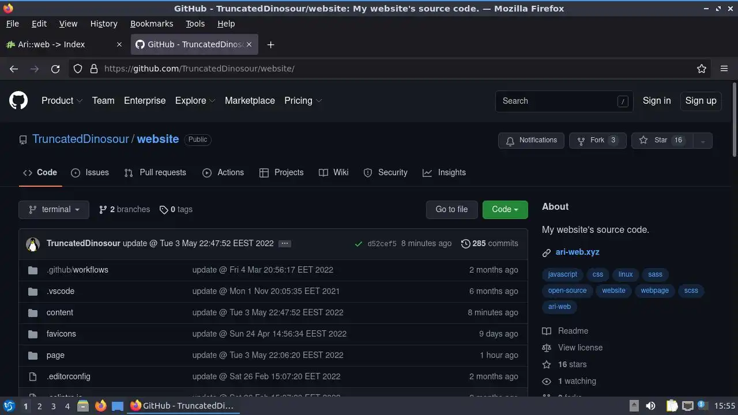Click the volume speaker icon in system tray

(650, 406)
